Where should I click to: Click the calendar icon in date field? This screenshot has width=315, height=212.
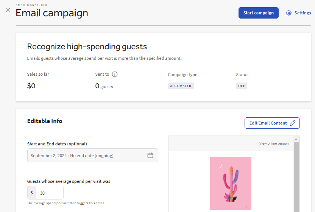click(x=150, y=155)
